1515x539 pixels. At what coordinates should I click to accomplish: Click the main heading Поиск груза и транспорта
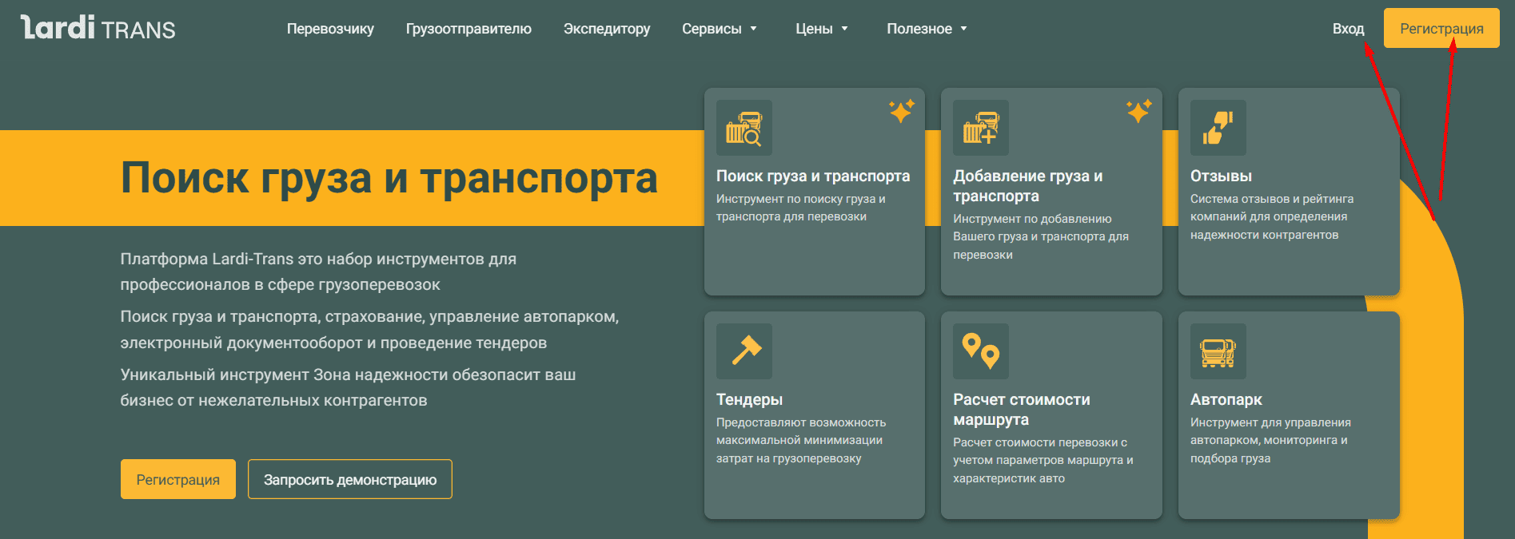point(389,177)
